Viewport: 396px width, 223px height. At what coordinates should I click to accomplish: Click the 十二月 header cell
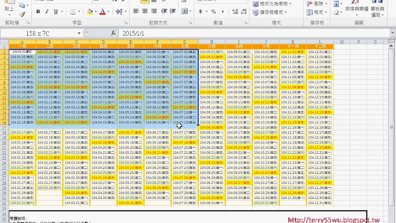(x=320, y=46)
